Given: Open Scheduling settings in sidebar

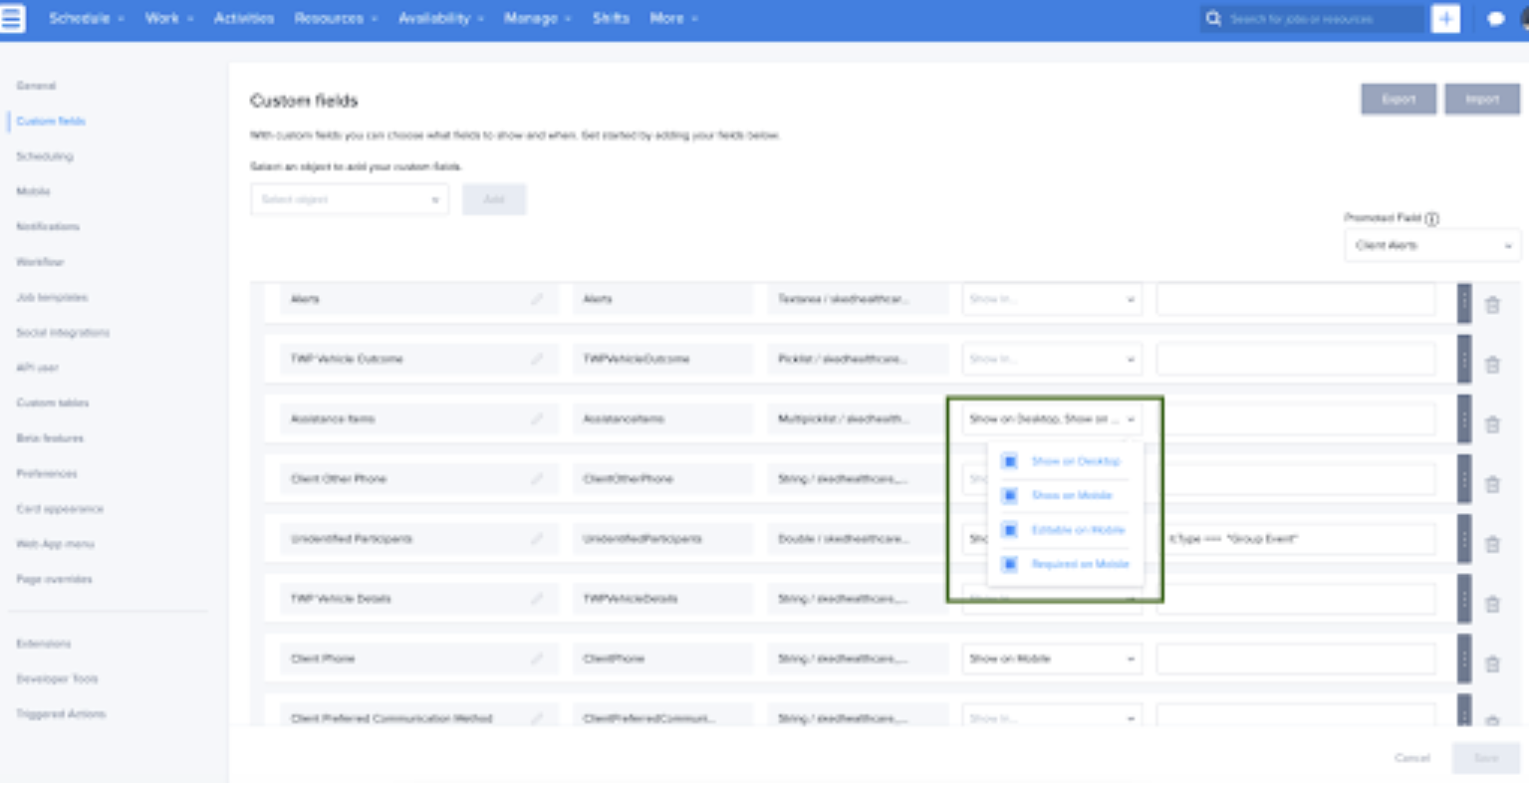Looking at the screenshot, I should pyautogui.click(x=45, y=156).
